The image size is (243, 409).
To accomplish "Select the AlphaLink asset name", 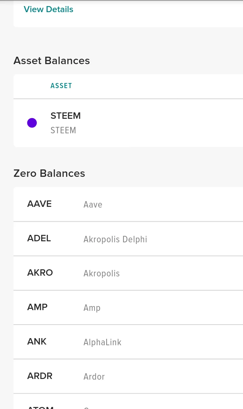I will click(102, 342).
